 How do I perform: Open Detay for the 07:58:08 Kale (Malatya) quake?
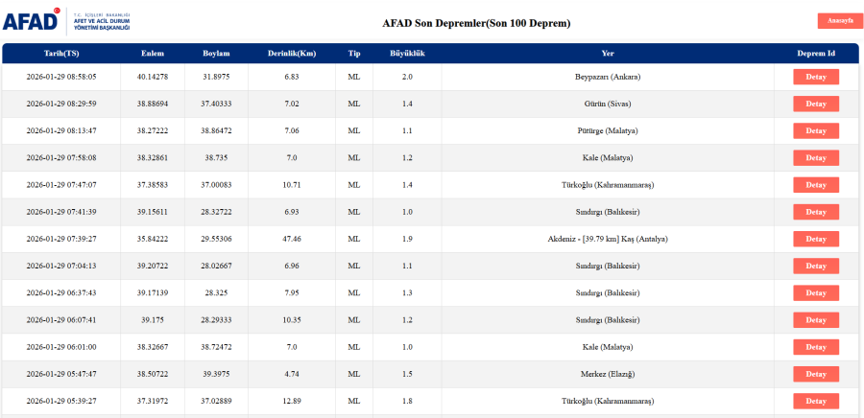click(x=816, y=158)
